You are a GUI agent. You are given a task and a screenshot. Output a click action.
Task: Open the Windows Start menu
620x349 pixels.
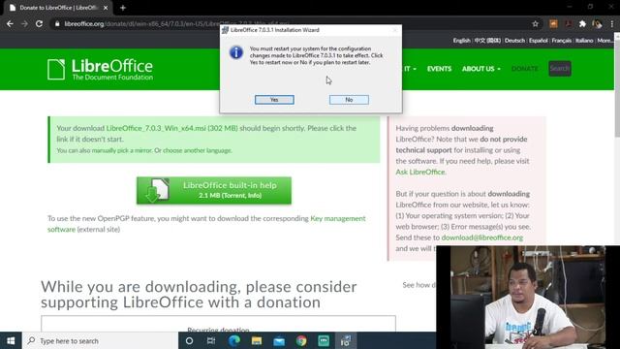tap(11, 340)
